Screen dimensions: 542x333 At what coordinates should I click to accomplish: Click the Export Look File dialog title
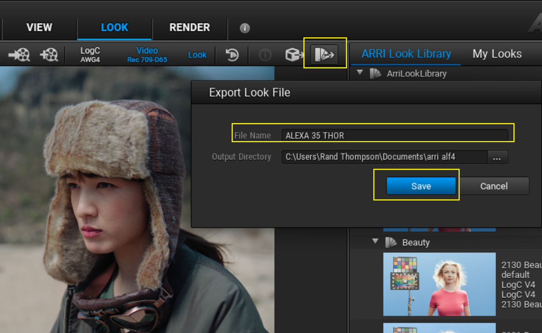249,93
